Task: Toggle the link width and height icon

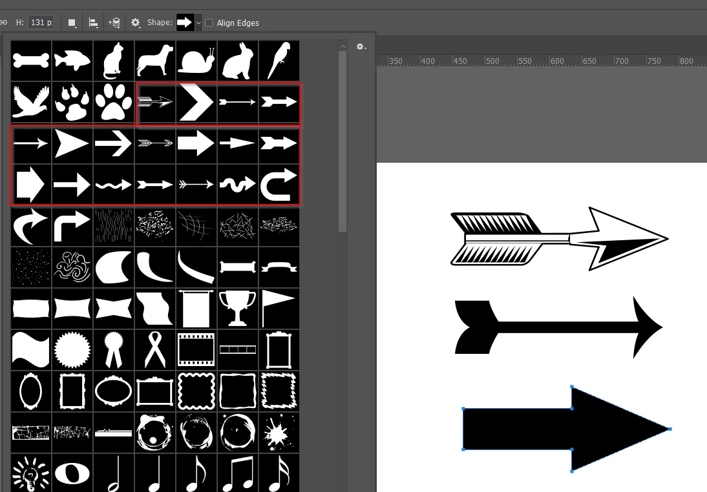Action: tap(4, 22)
